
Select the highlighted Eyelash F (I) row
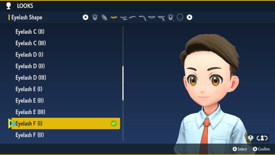pyautogui.click(x=66, y=123)
